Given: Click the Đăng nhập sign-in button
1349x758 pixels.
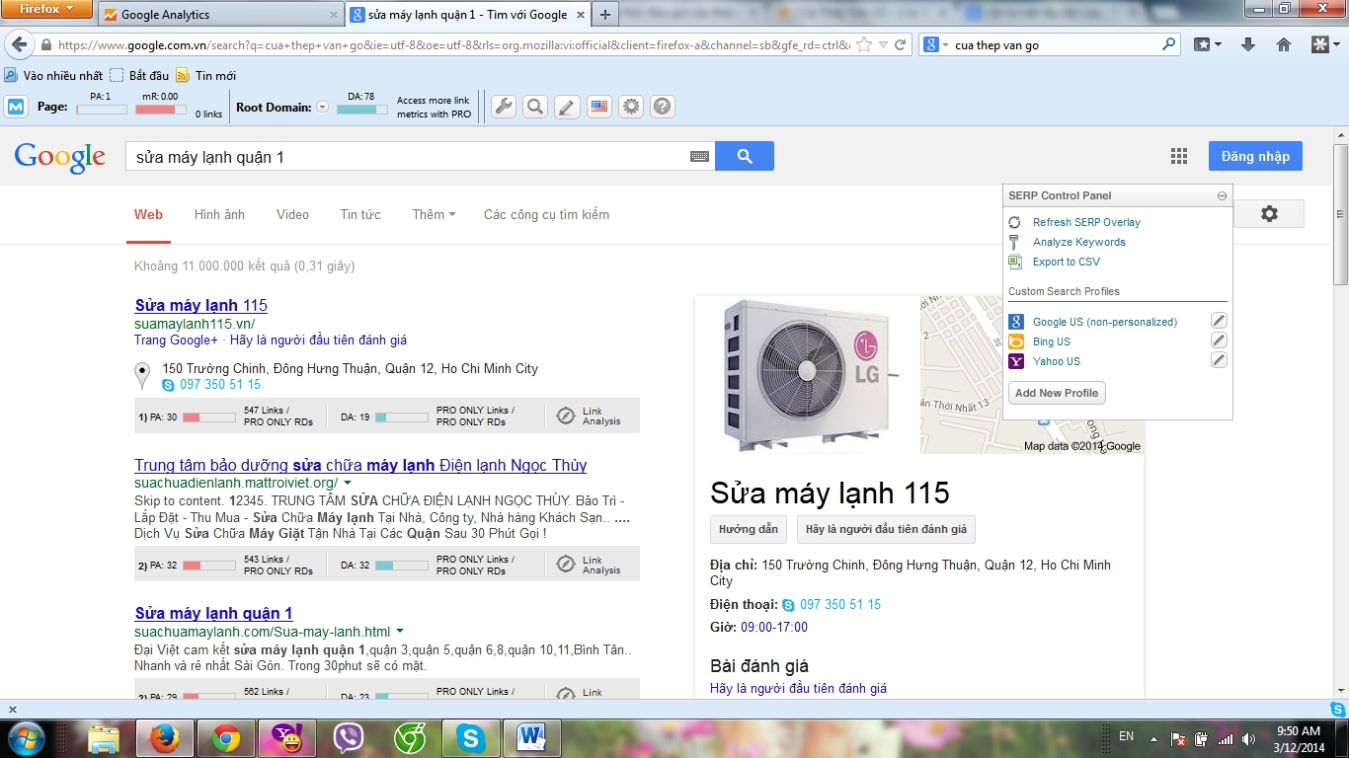Looking at the screenshot, I should pos(1255,156).
